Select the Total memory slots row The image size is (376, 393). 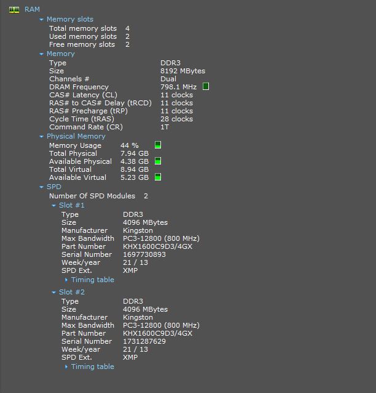tap(89, 28)
